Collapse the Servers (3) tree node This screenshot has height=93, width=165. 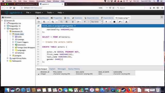click(2, 21)
